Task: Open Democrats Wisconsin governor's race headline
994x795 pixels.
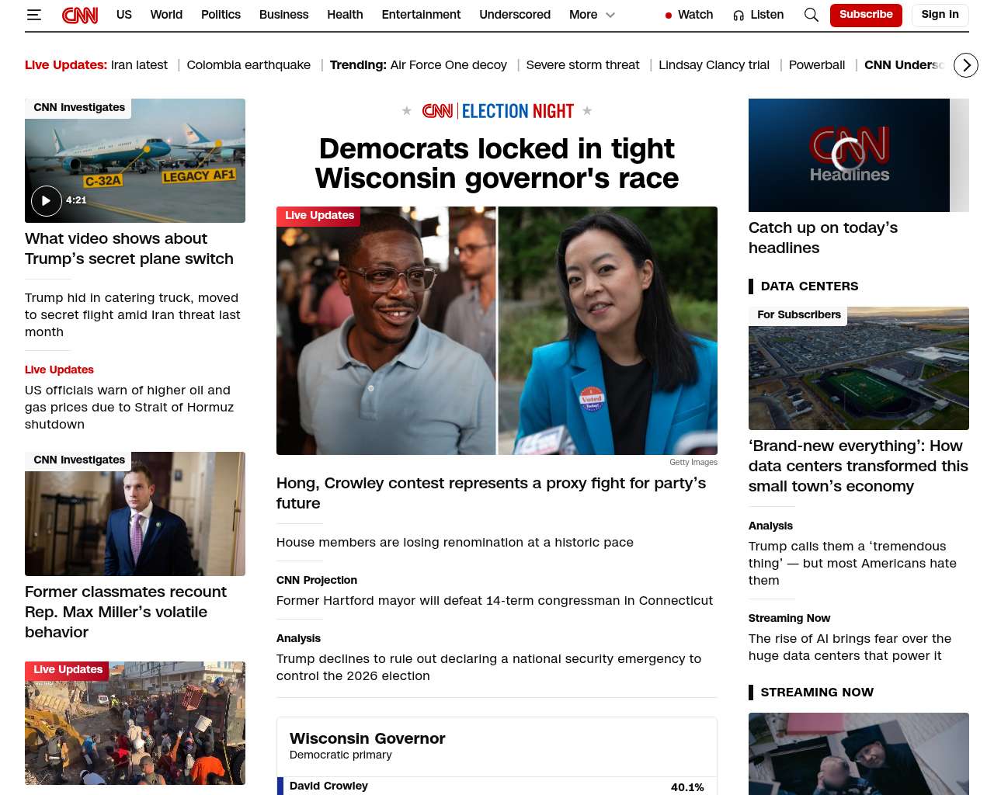Action: click(x=497, y=163)
